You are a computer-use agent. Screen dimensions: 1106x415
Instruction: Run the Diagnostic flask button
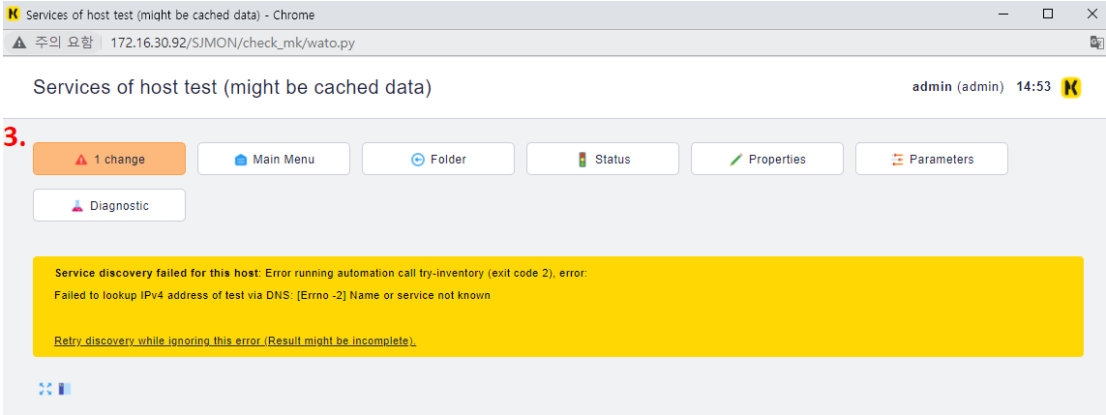tap(109, 205)
